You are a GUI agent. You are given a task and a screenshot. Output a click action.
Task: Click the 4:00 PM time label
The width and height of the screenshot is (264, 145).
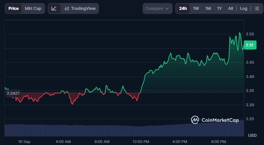pos(180,142)
